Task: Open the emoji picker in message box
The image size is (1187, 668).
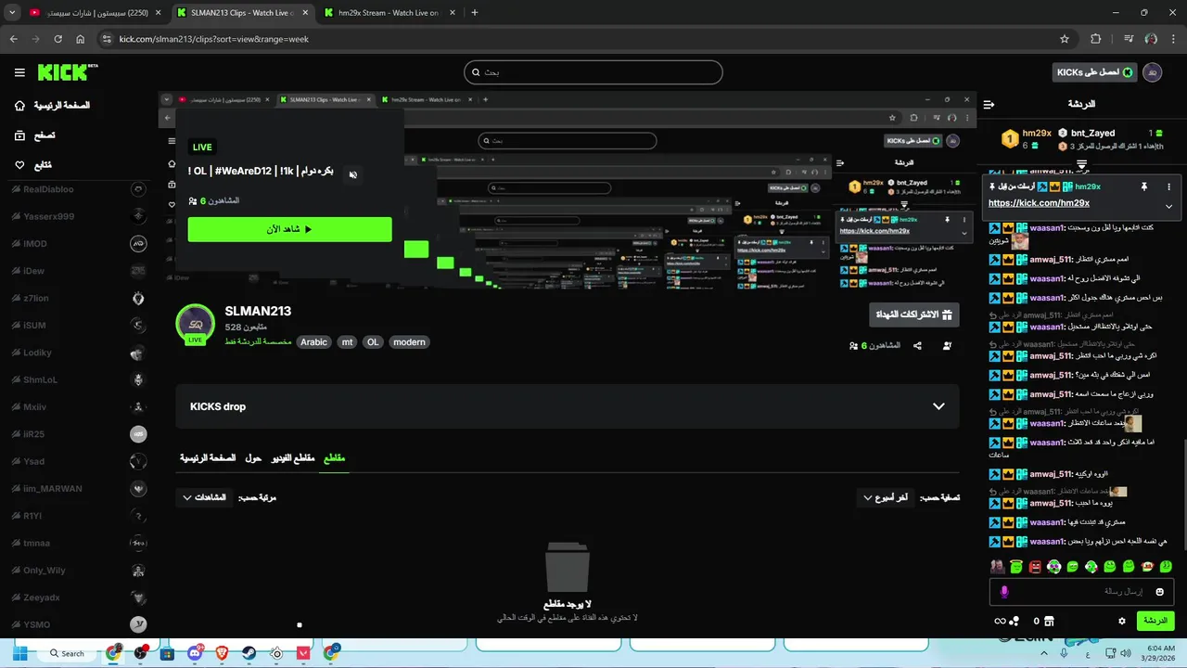Action: (1159, 591)
